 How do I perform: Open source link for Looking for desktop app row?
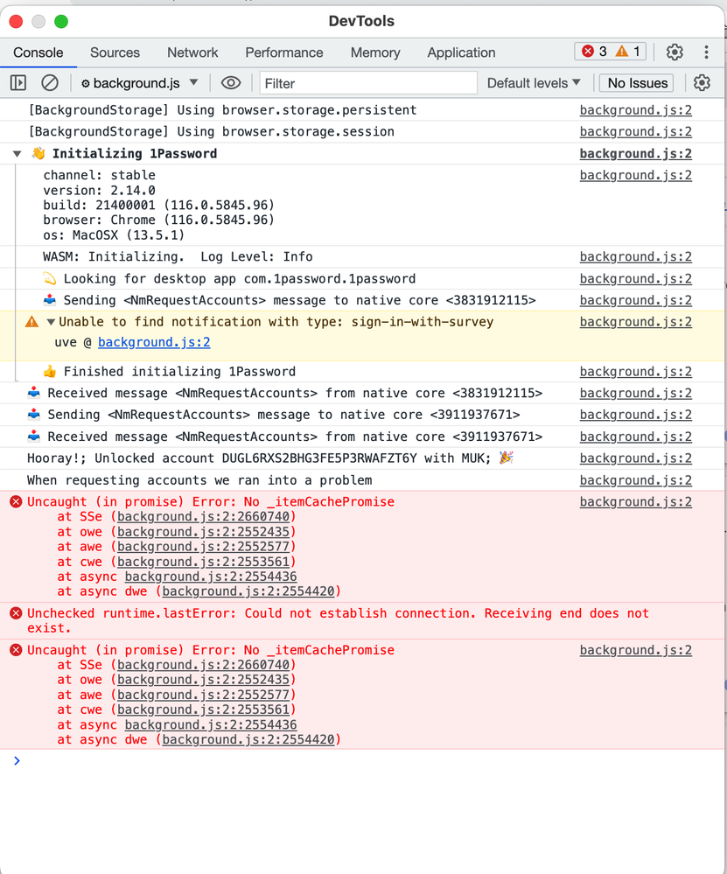click(635, 279)
